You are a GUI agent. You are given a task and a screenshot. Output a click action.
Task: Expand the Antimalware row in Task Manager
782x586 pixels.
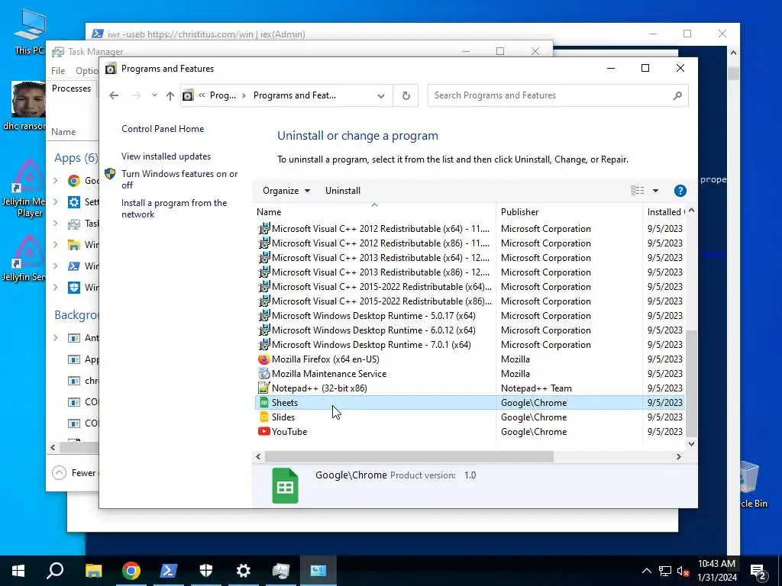[56, 338]
